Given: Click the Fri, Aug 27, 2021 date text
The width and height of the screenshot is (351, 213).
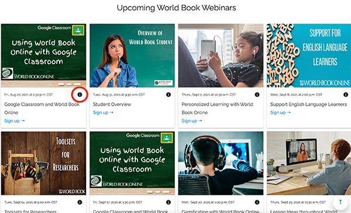Looking at the screenshot, I should tap(29, 95).
